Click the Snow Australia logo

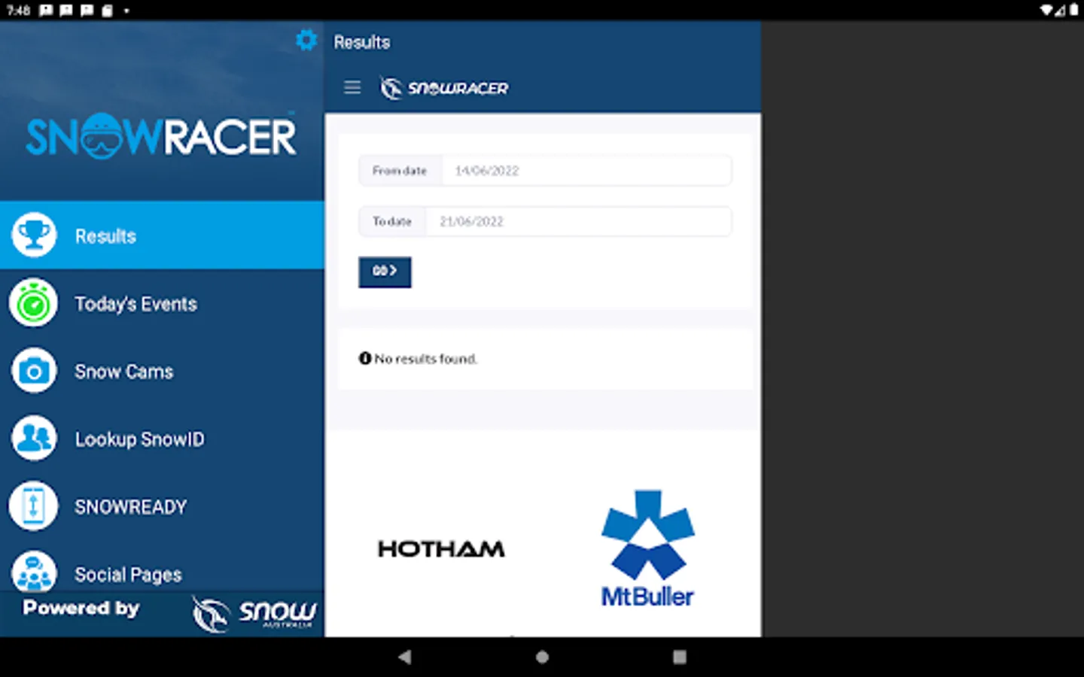tap(254, 613)
